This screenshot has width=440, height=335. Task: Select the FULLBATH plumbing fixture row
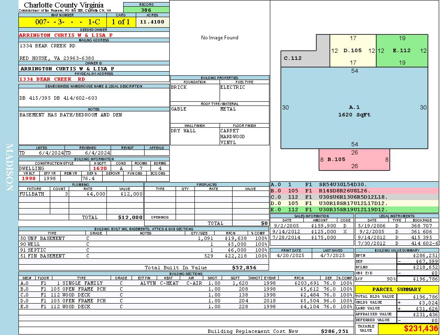coord(81,194)
